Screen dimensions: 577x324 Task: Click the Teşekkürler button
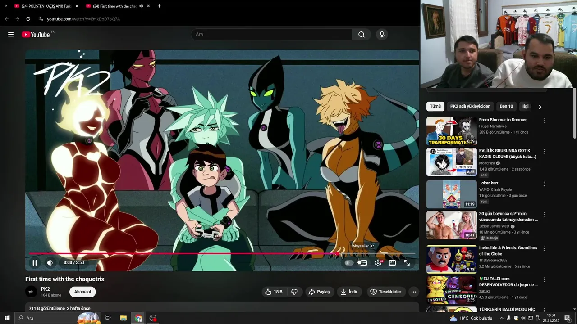386,292
